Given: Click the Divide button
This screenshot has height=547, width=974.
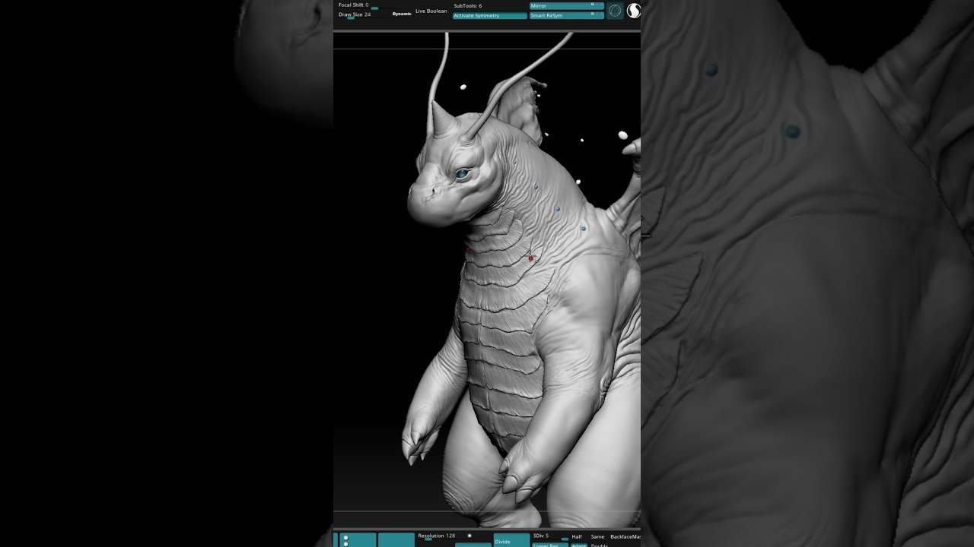Looking at the screenshot, I should pos(511,540).
